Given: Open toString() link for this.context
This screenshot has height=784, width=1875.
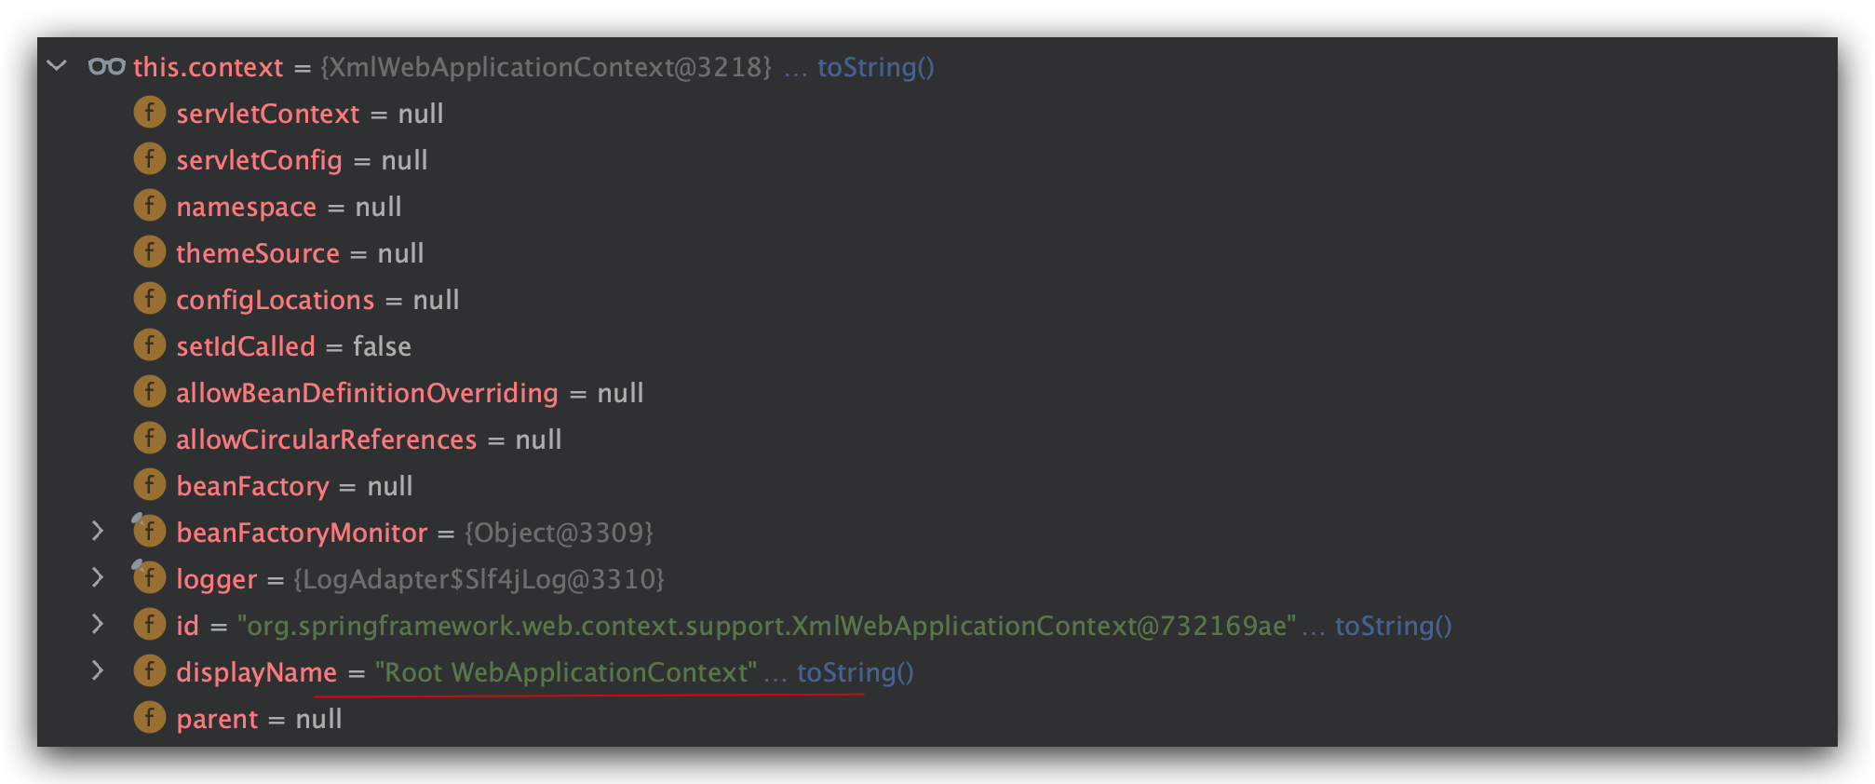Looking at the screenshot, I should [x=875, y=67].
